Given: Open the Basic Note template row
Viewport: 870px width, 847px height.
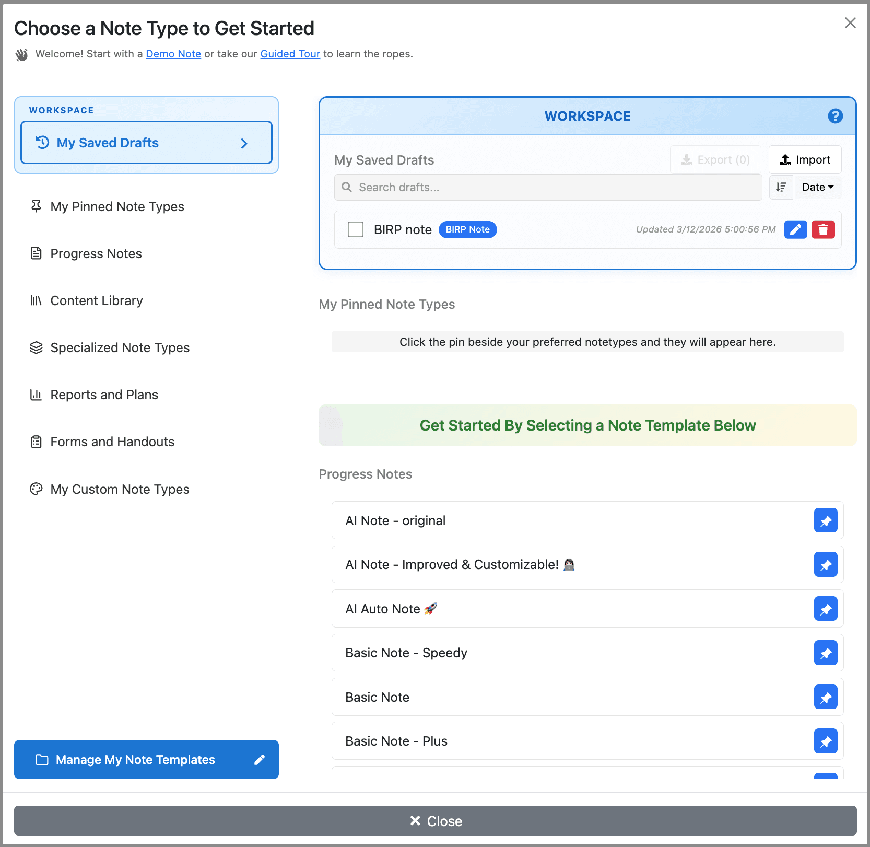Looking at the screenshot, I should tap(587, 697).
